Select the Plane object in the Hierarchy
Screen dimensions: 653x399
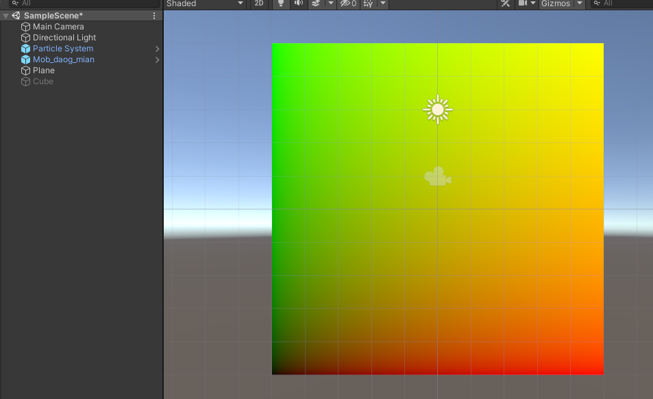tap(42, 70)
